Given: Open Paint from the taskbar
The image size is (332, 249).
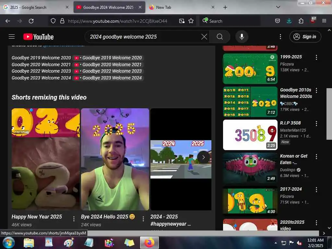Looking at the screenshot, I should click(69, 243).
